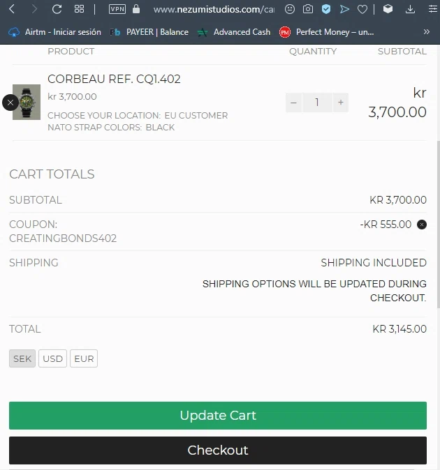This screenshot has height=470, width=440.
Task: Open the downloads icon
Action: tap(410, 9)
